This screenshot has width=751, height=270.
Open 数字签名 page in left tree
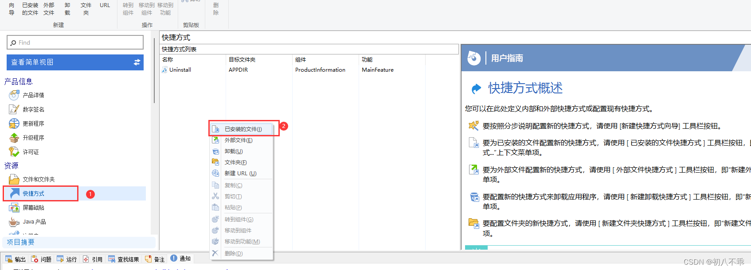pyautogui.click(x=33, y=109)
